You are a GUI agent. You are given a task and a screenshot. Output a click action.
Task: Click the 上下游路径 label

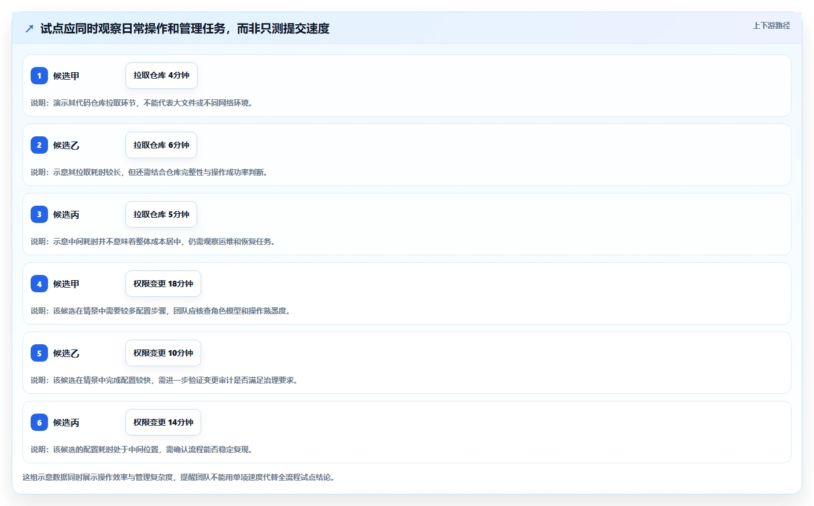[771, 25]
